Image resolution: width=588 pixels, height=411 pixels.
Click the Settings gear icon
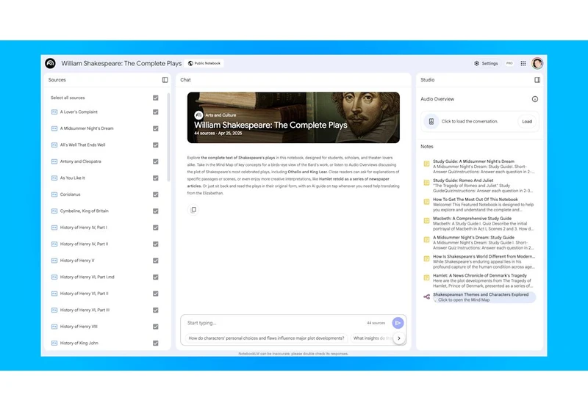tap(476, 63)
